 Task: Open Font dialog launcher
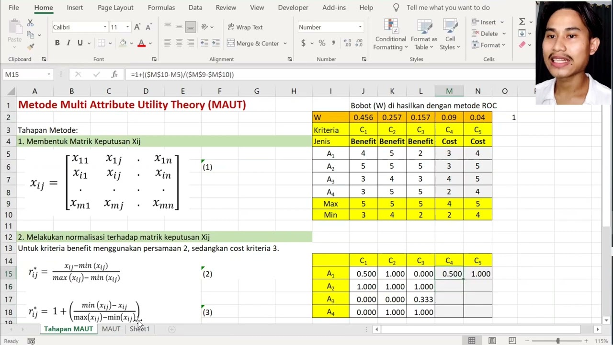tap(154, 59)
